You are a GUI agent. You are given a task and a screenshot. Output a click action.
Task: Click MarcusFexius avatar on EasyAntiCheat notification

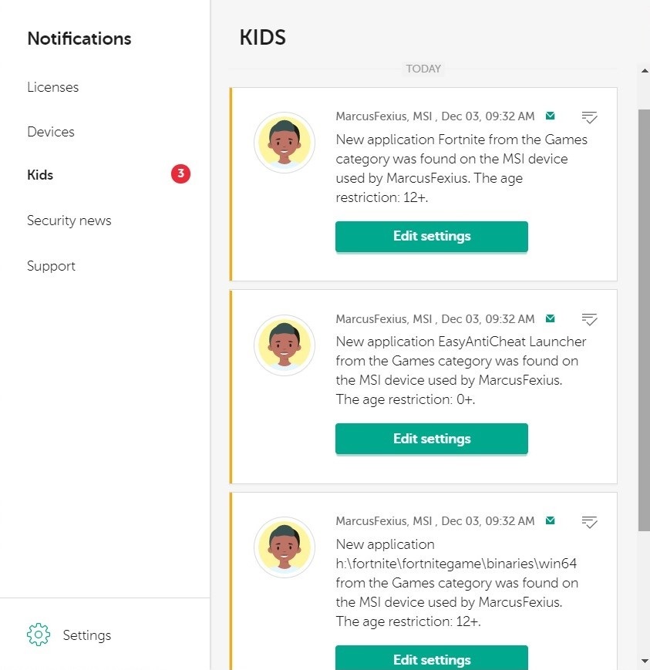(x=284, y=345)
